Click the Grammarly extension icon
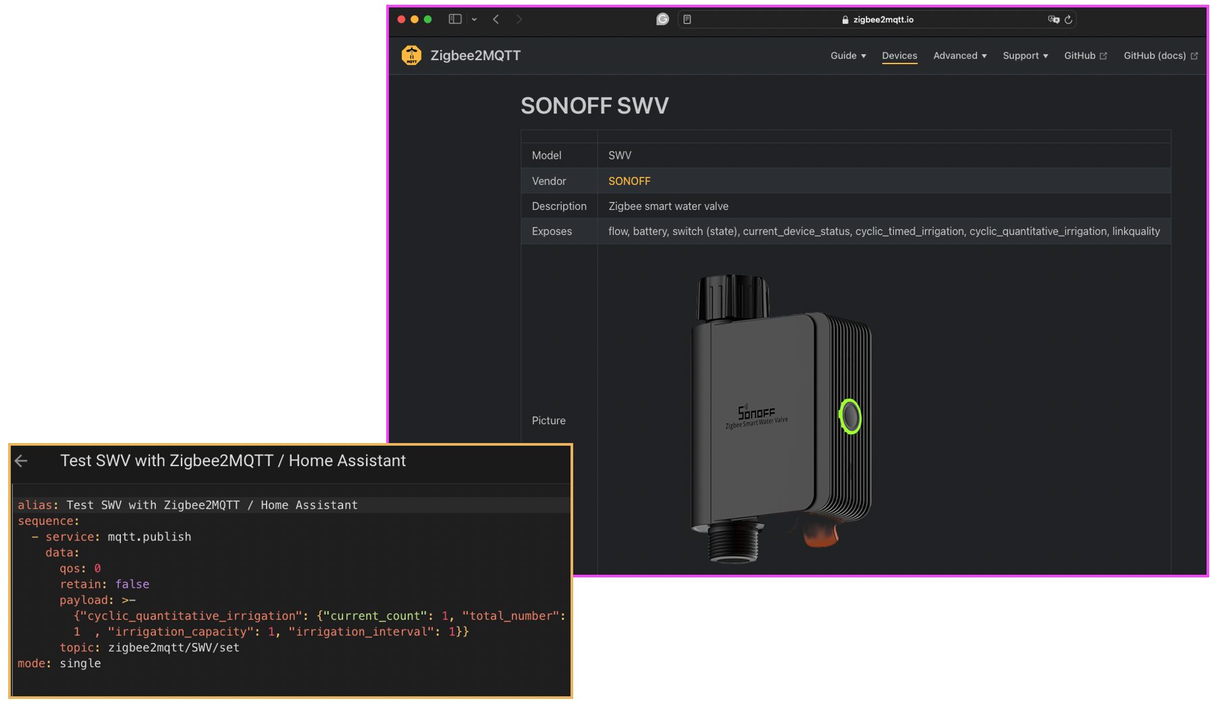Viewport: 1218px width, 701px height. [x=662, y=20]
